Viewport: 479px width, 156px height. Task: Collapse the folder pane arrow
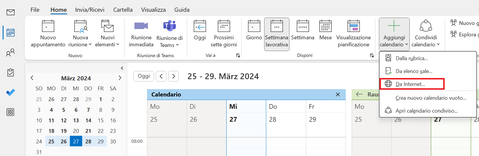point(122,68)
